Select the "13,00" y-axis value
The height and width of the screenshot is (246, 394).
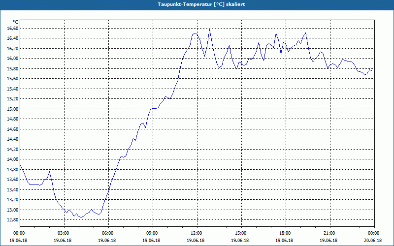pyautogui.click(x=13, y=210)
